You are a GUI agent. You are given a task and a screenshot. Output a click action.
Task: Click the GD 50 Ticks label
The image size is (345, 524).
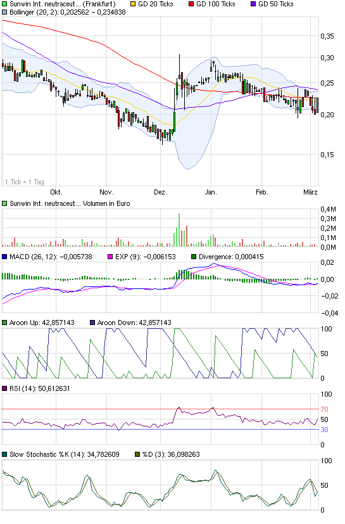point(276,4)
